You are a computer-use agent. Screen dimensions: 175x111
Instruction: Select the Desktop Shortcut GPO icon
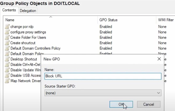click(x=7, y=59)
